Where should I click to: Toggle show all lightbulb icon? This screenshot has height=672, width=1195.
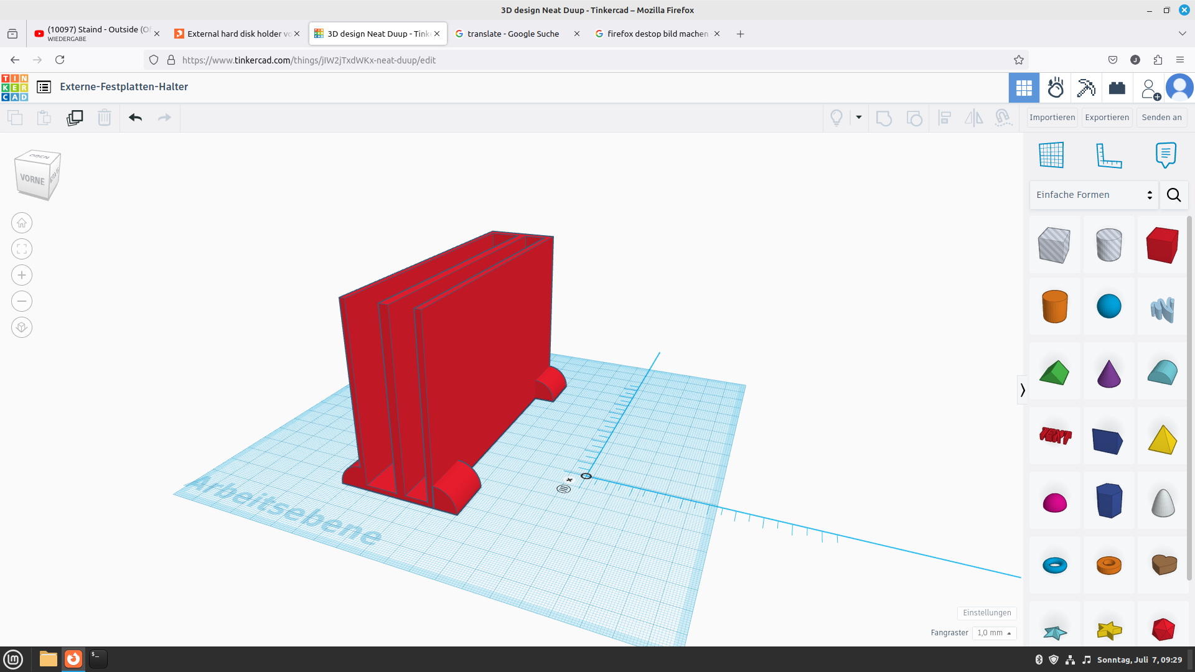point(836,118)
